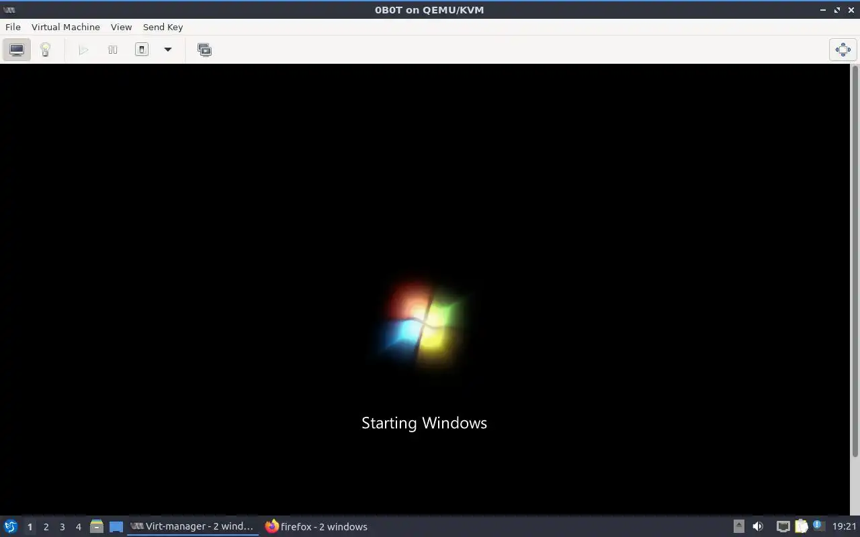Shut down the virtual machine
This screenshot has height=537, width=860.
[142, 50]
